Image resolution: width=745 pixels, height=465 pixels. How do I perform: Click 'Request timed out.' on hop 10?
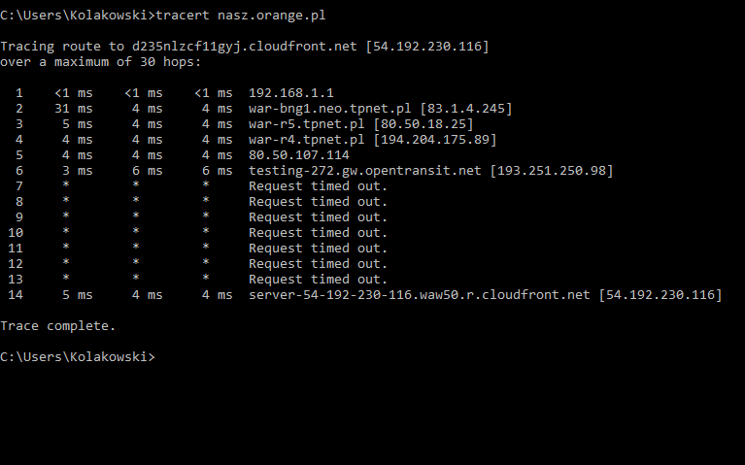pos(318,233)
